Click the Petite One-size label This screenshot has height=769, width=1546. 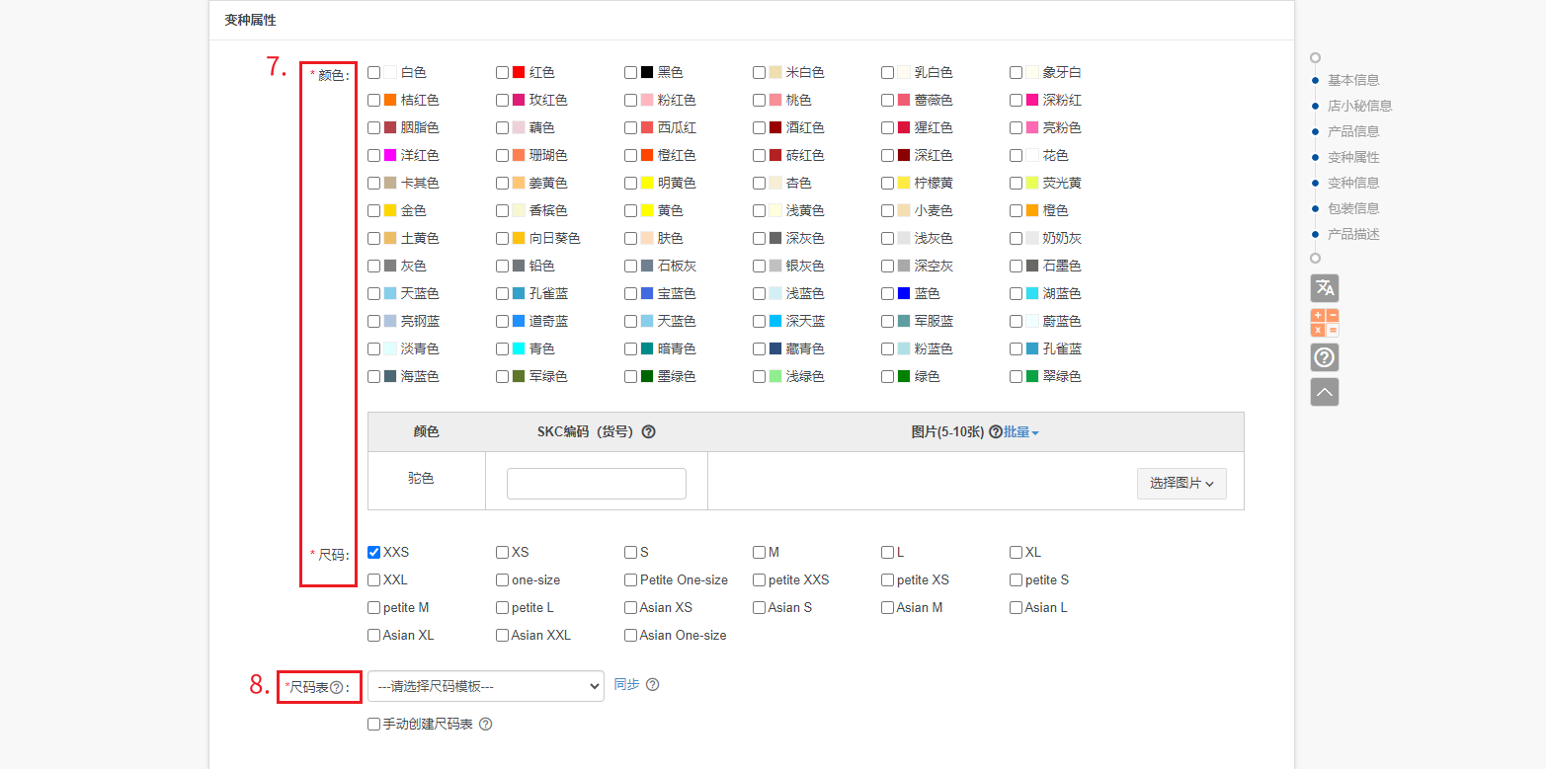(684, 579)
